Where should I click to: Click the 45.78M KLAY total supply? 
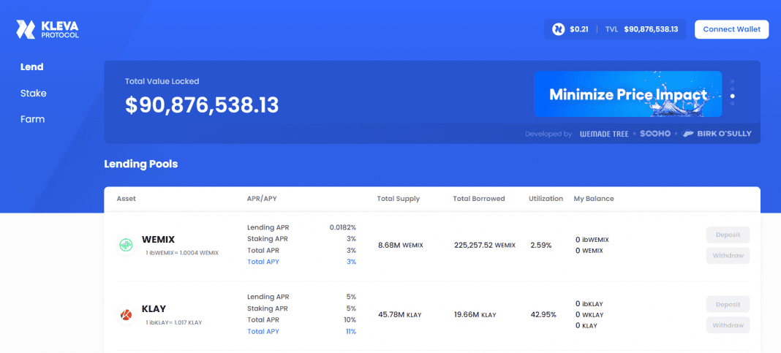[400, 315]
